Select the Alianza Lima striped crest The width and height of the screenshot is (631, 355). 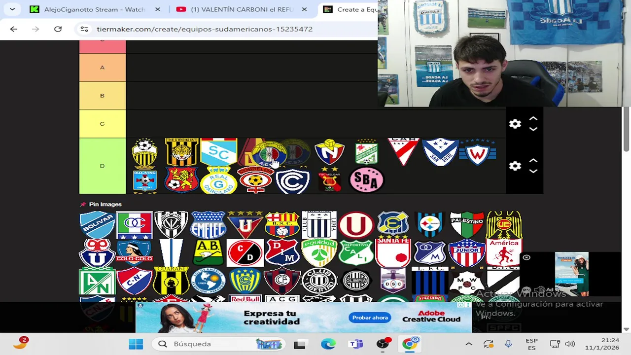(319, 225)
